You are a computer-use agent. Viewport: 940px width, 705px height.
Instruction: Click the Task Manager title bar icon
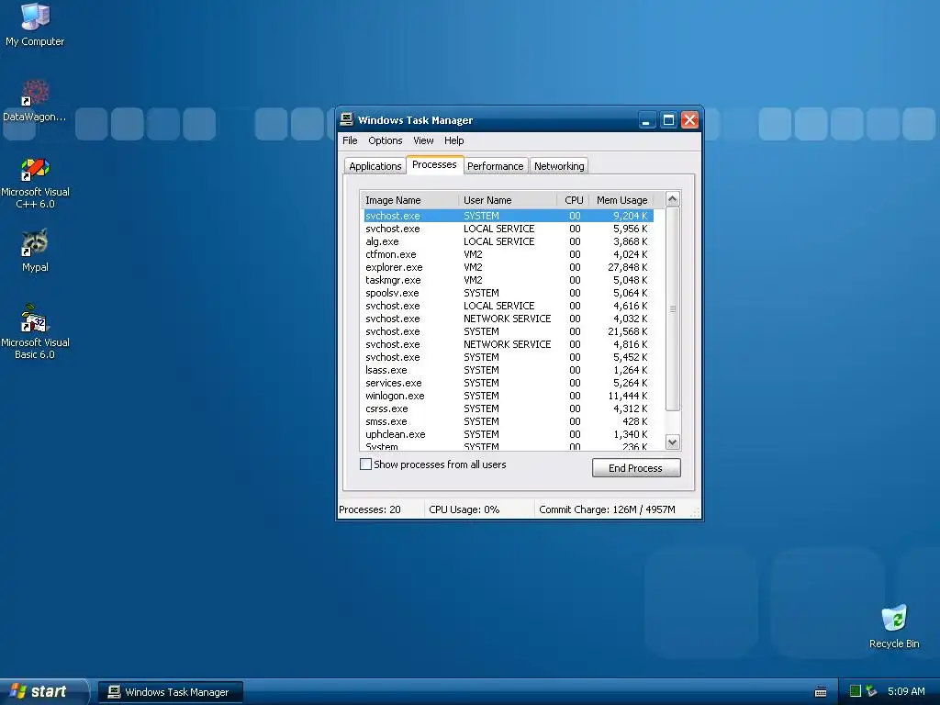(x=346, y=119)
